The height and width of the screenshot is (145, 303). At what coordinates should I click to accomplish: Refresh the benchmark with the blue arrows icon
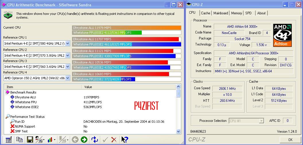95,139
